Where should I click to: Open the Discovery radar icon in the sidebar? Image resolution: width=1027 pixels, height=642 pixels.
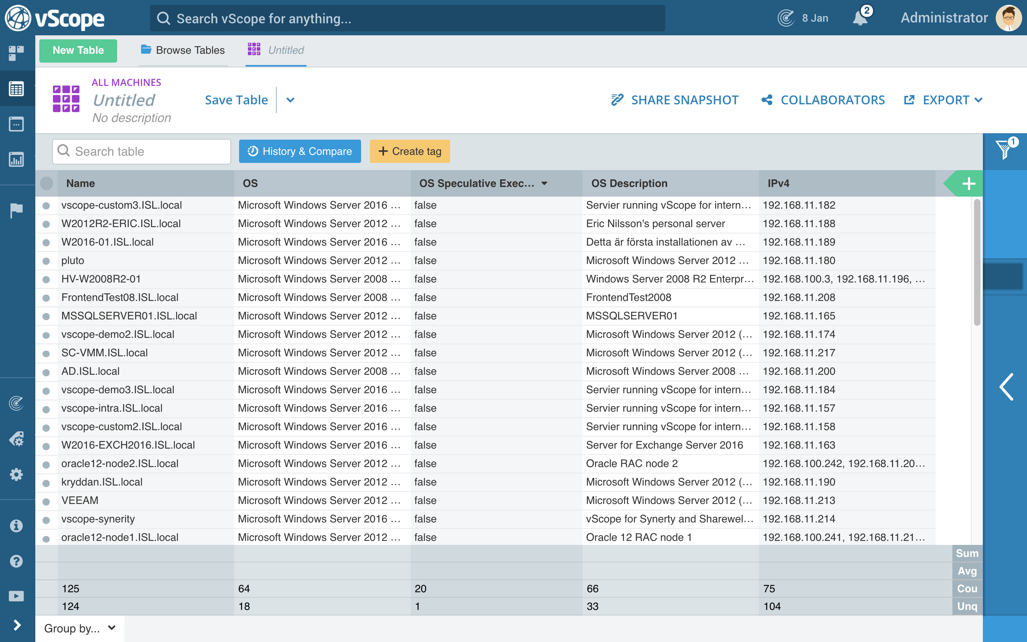(16, 403)
